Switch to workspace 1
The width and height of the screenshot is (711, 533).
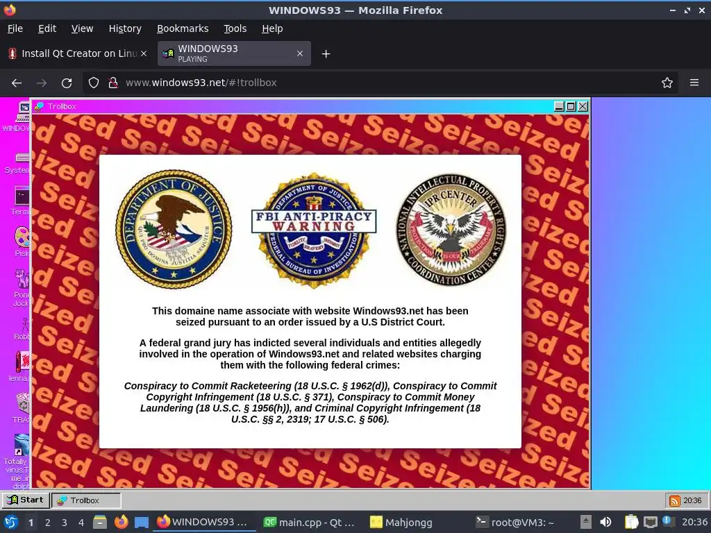tap(31, 523)
